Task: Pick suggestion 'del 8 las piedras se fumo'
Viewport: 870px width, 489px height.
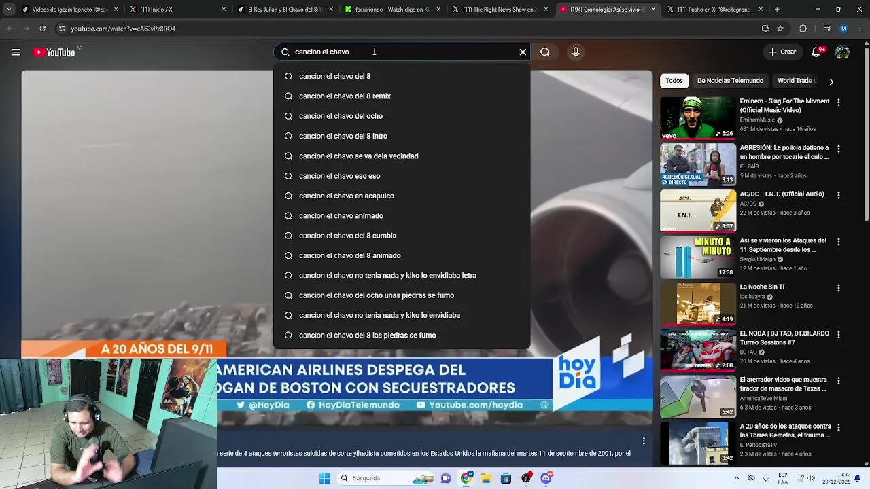Action: coord(402,336)
